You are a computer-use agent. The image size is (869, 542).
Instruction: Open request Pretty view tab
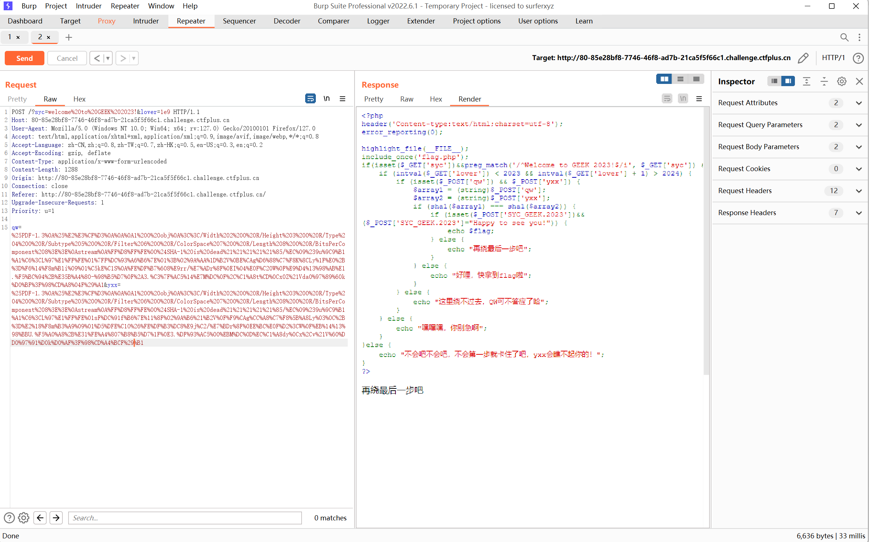(17, 99)
